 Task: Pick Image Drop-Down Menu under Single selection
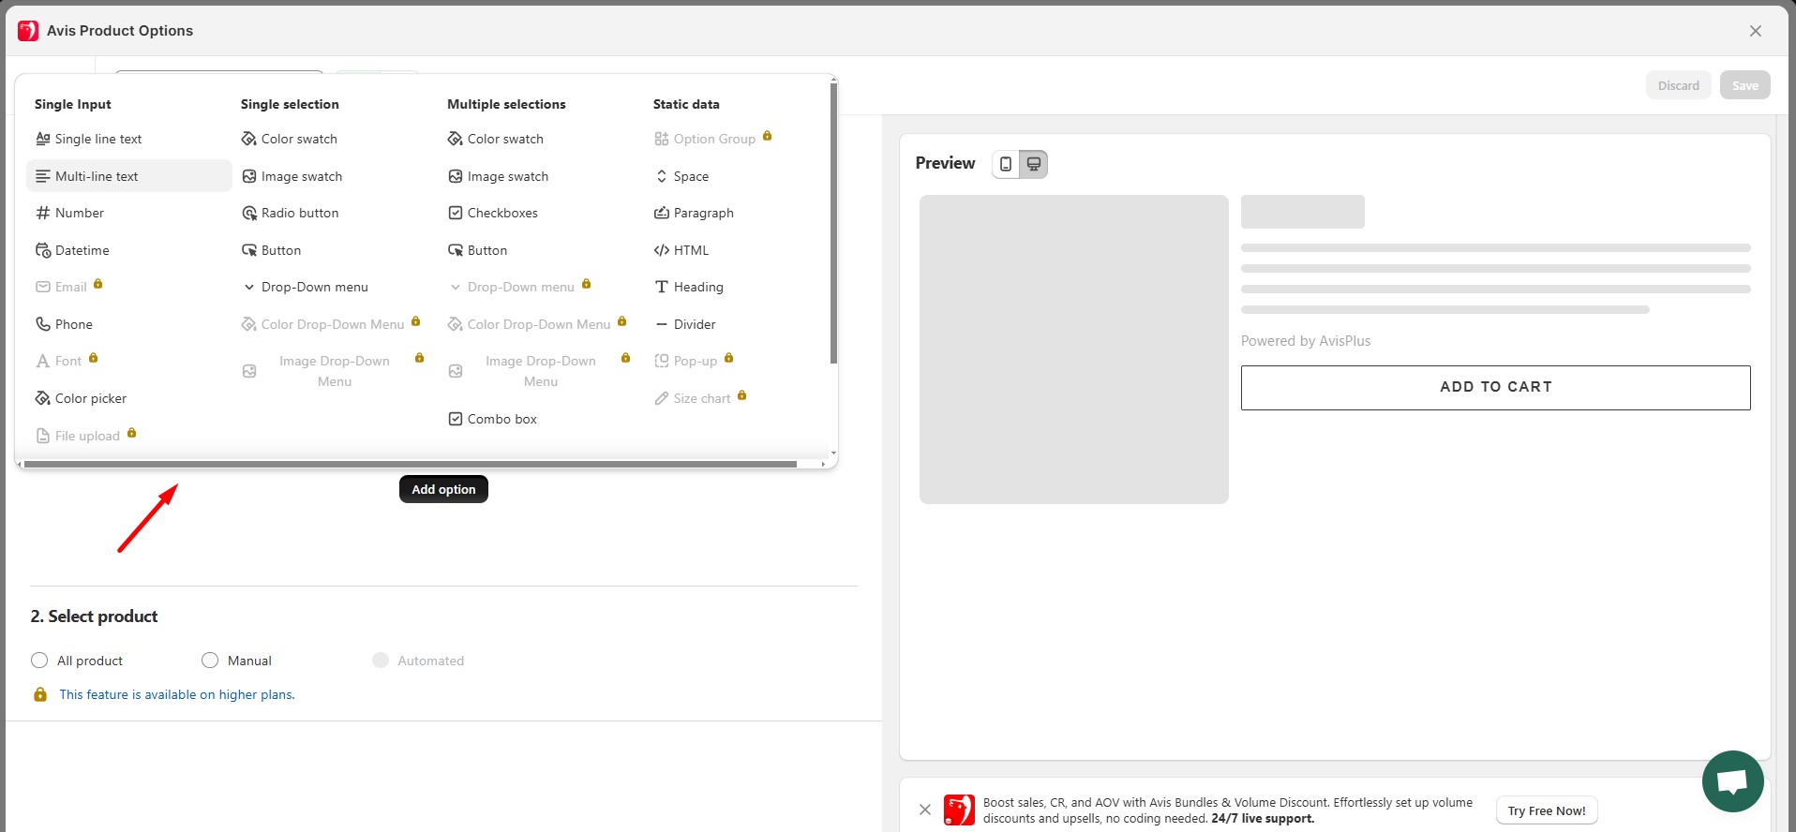334,371
